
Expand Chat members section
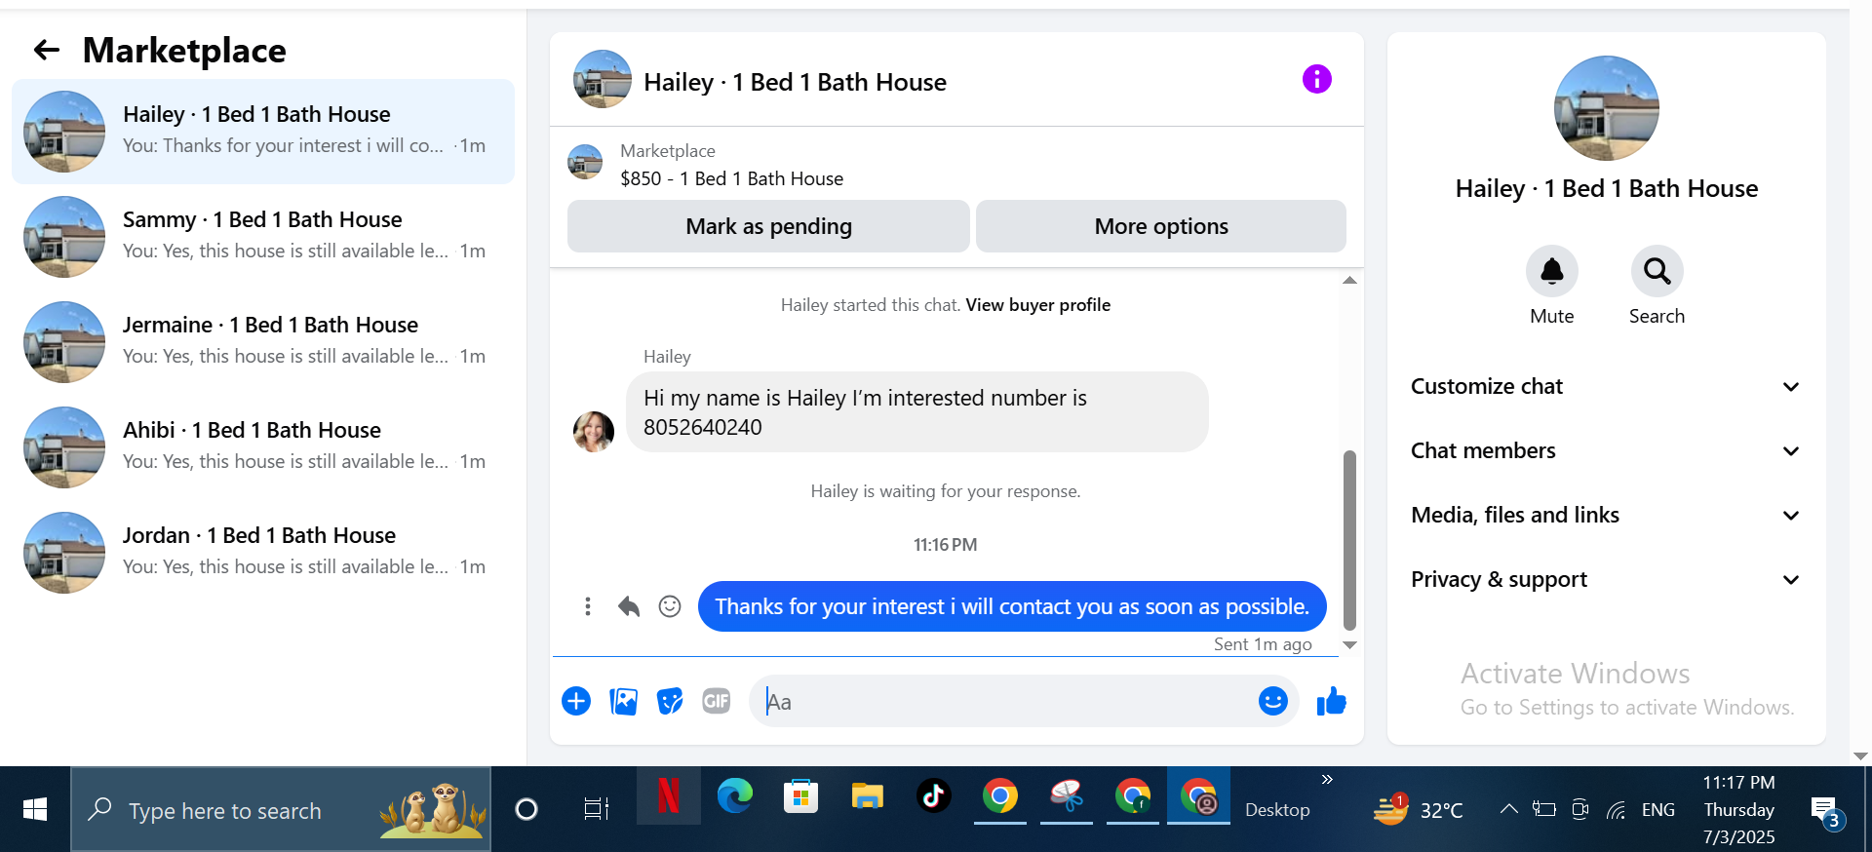coord(1606,451)
